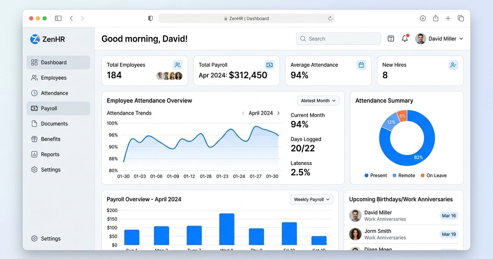Click the magnifier icon in Search
The width and height of the screenshot is (493, 259).
coord(303,39)
